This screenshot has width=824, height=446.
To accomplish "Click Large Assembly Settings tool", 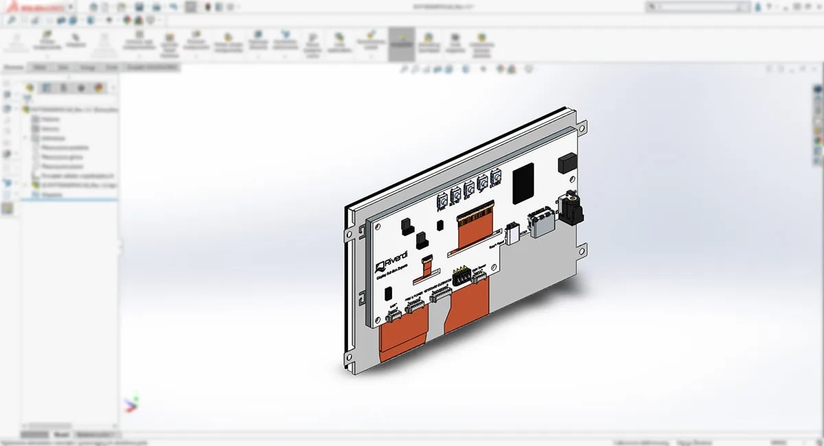I will tap(482, 44).
